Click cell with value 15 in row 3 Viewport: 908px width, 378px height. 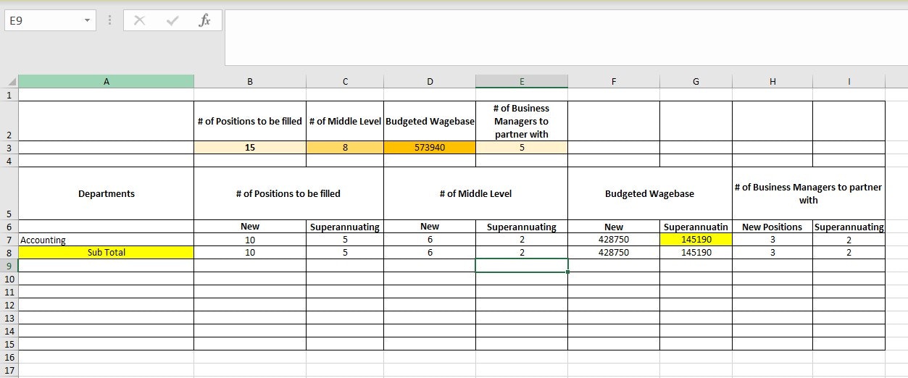pyautogui.click(x=250, y=148)
